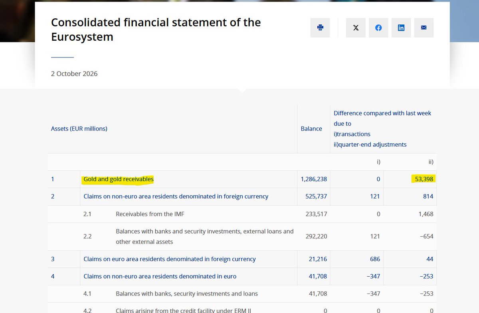Select the transactions value 686
Screen dimensions: 479x313
point(375,259)
